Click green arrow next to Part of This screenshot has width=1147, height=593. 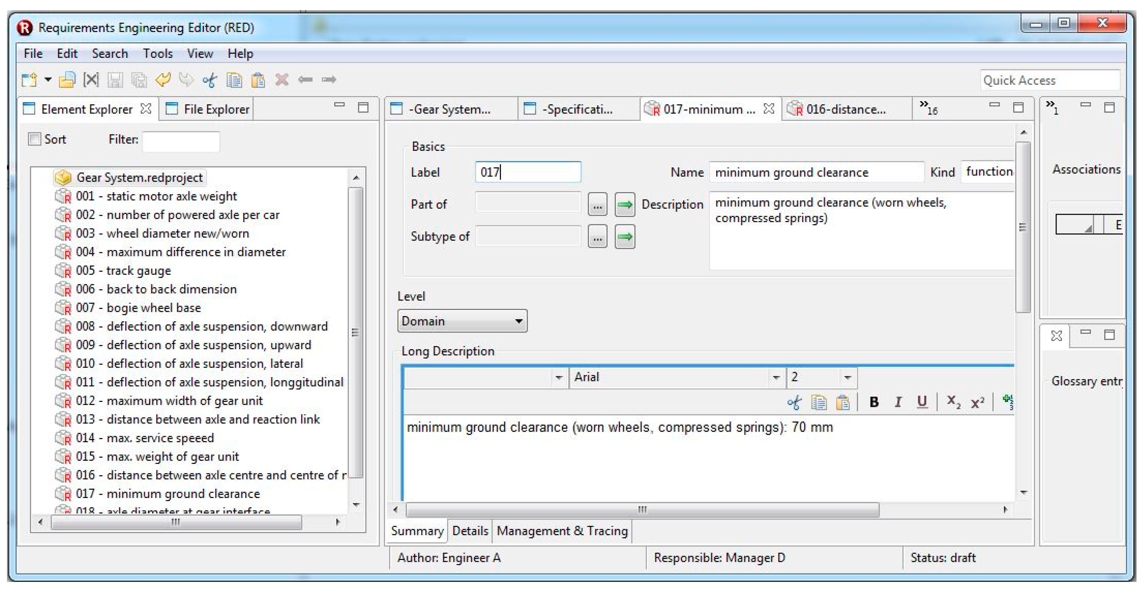(625, 205)
